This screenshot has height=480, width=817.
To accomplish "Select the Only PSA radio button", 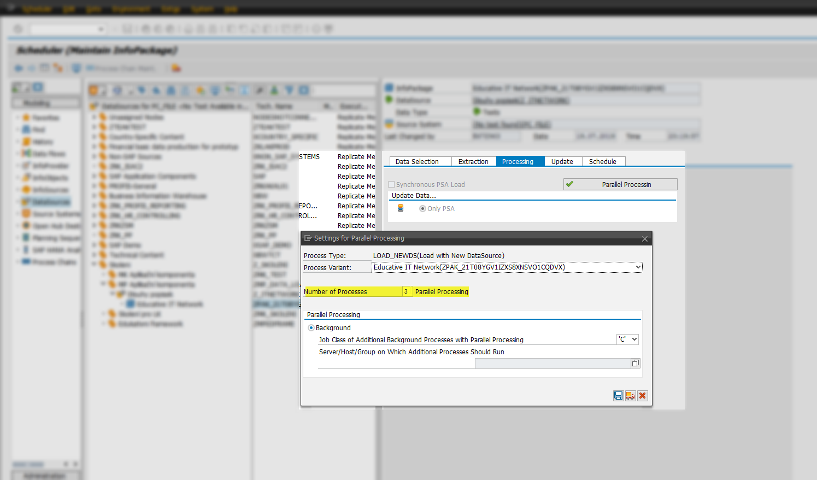I will (x=422, y=208).
